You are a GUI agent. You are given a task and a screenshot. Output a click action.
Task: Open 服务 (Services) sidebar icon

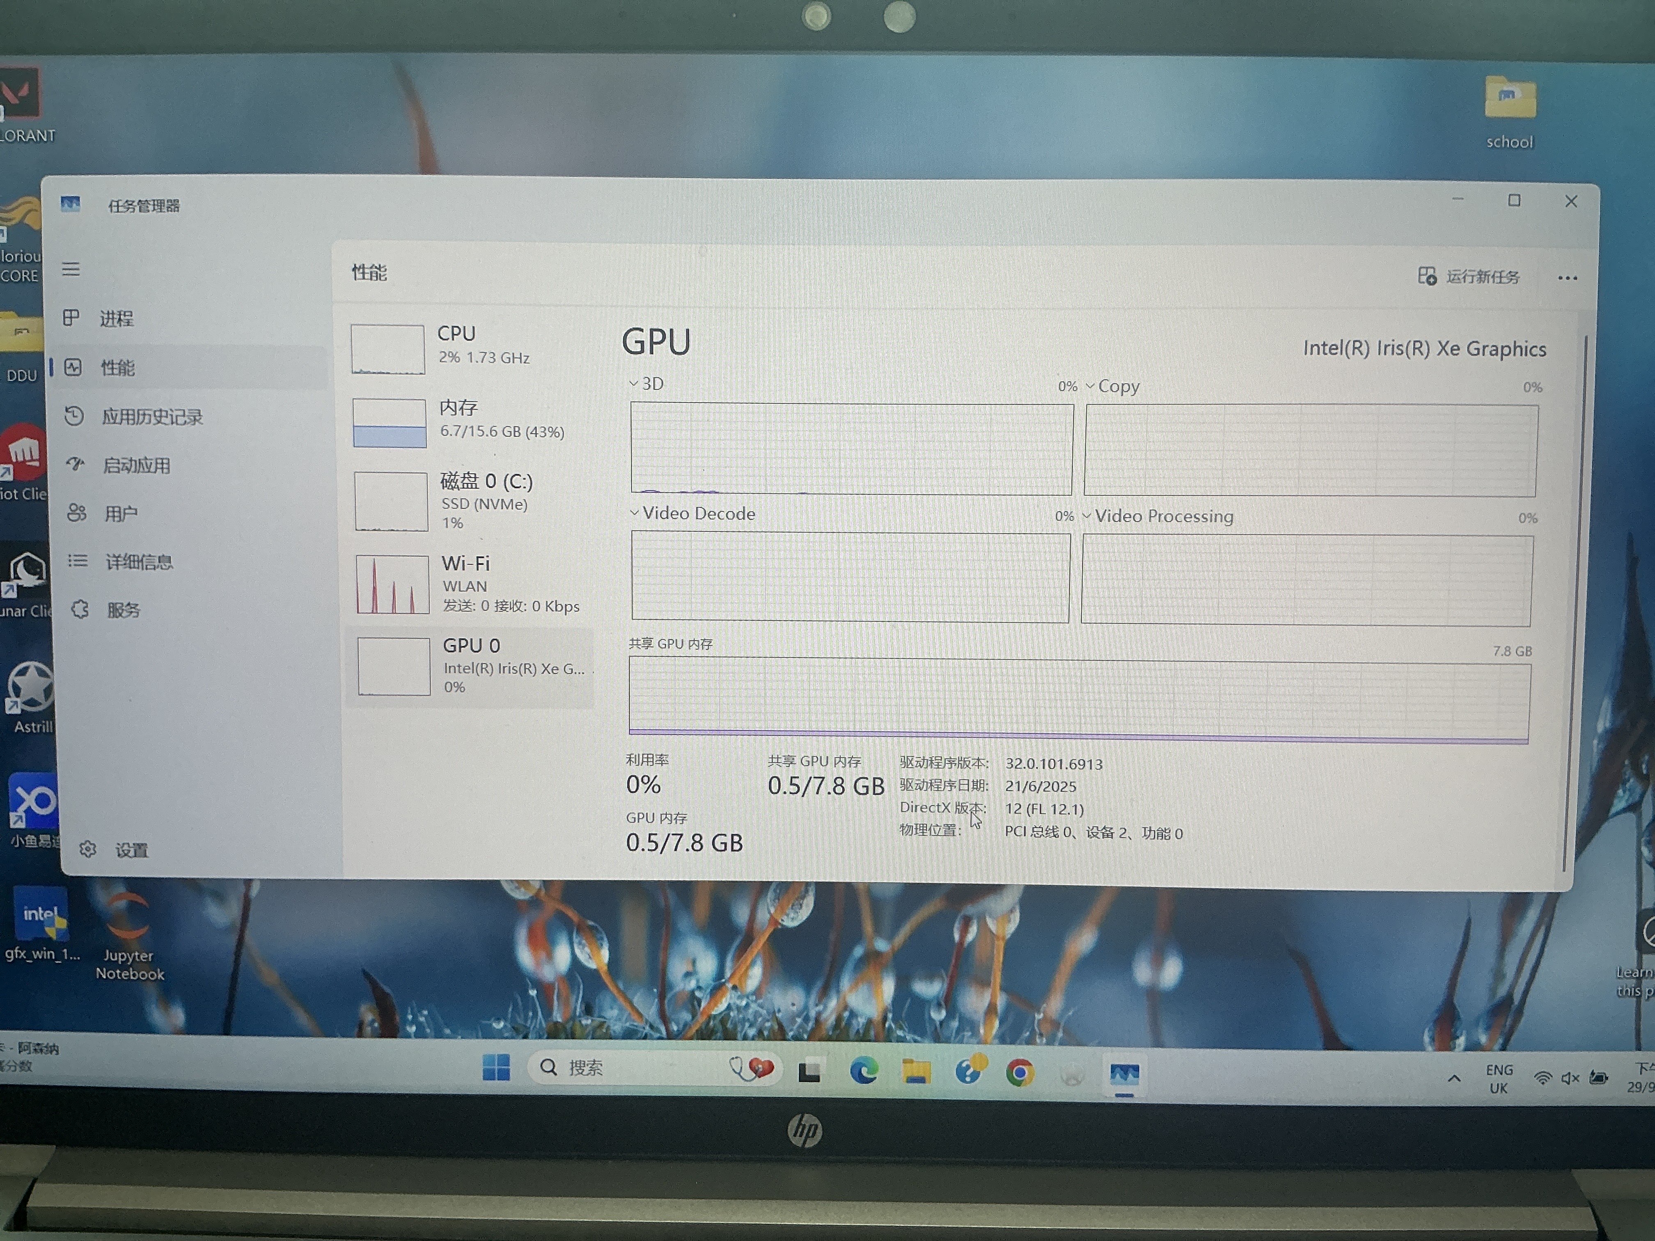80,610
